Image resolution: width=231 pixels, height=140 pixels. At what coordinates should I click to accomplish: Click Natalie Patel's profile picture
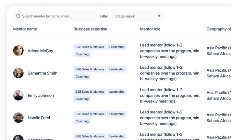18,118
